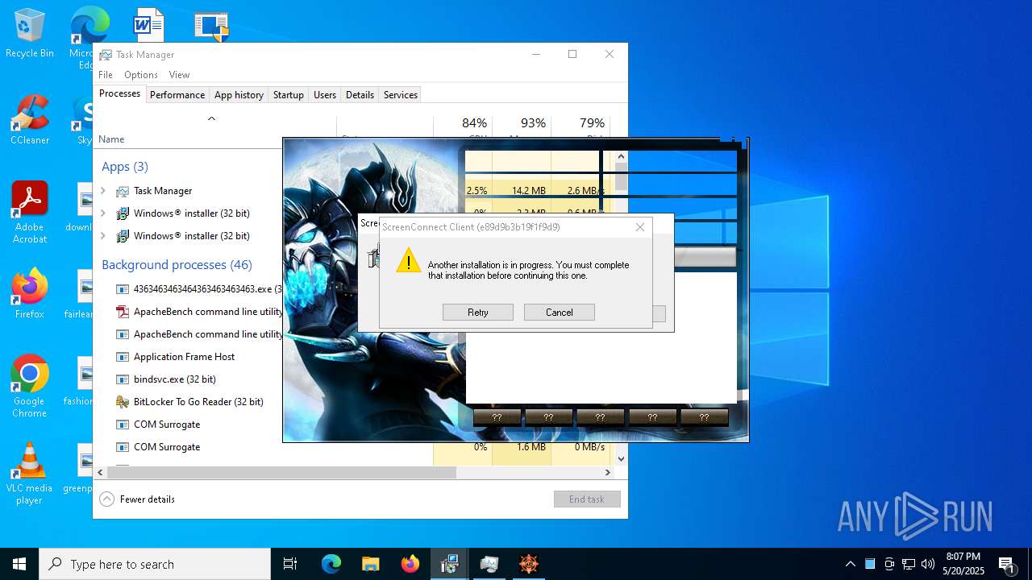Screen dimensions: 1032x580
Task: Expand the second Windows installer (32 bit) row
Action: [102, 236]
